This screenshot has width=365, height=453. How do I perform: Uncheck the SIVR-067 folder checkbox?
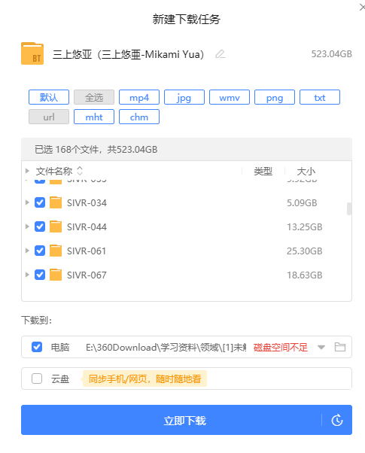tap(40, 275)
